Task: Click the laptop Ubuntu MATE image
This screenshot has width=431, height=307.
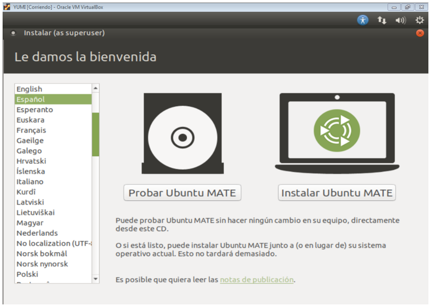Action: tap(337, 133)
